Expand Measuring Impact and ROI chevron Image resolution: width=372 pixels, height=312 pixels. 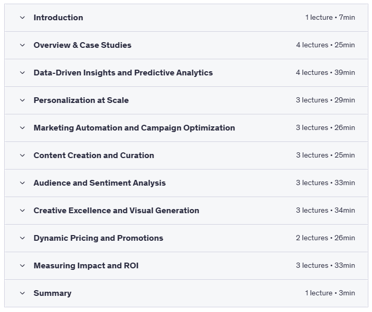22,266
